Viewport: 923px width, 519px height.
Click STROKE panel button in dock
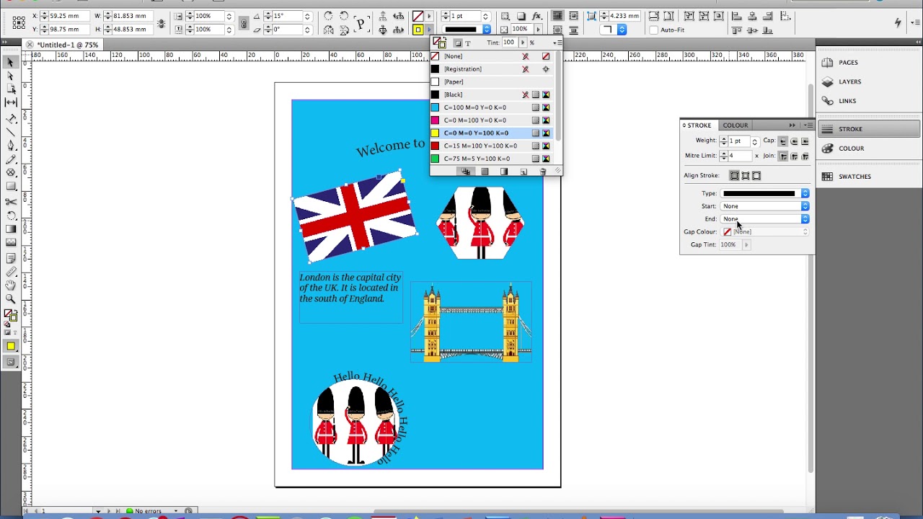pos(869,129)
